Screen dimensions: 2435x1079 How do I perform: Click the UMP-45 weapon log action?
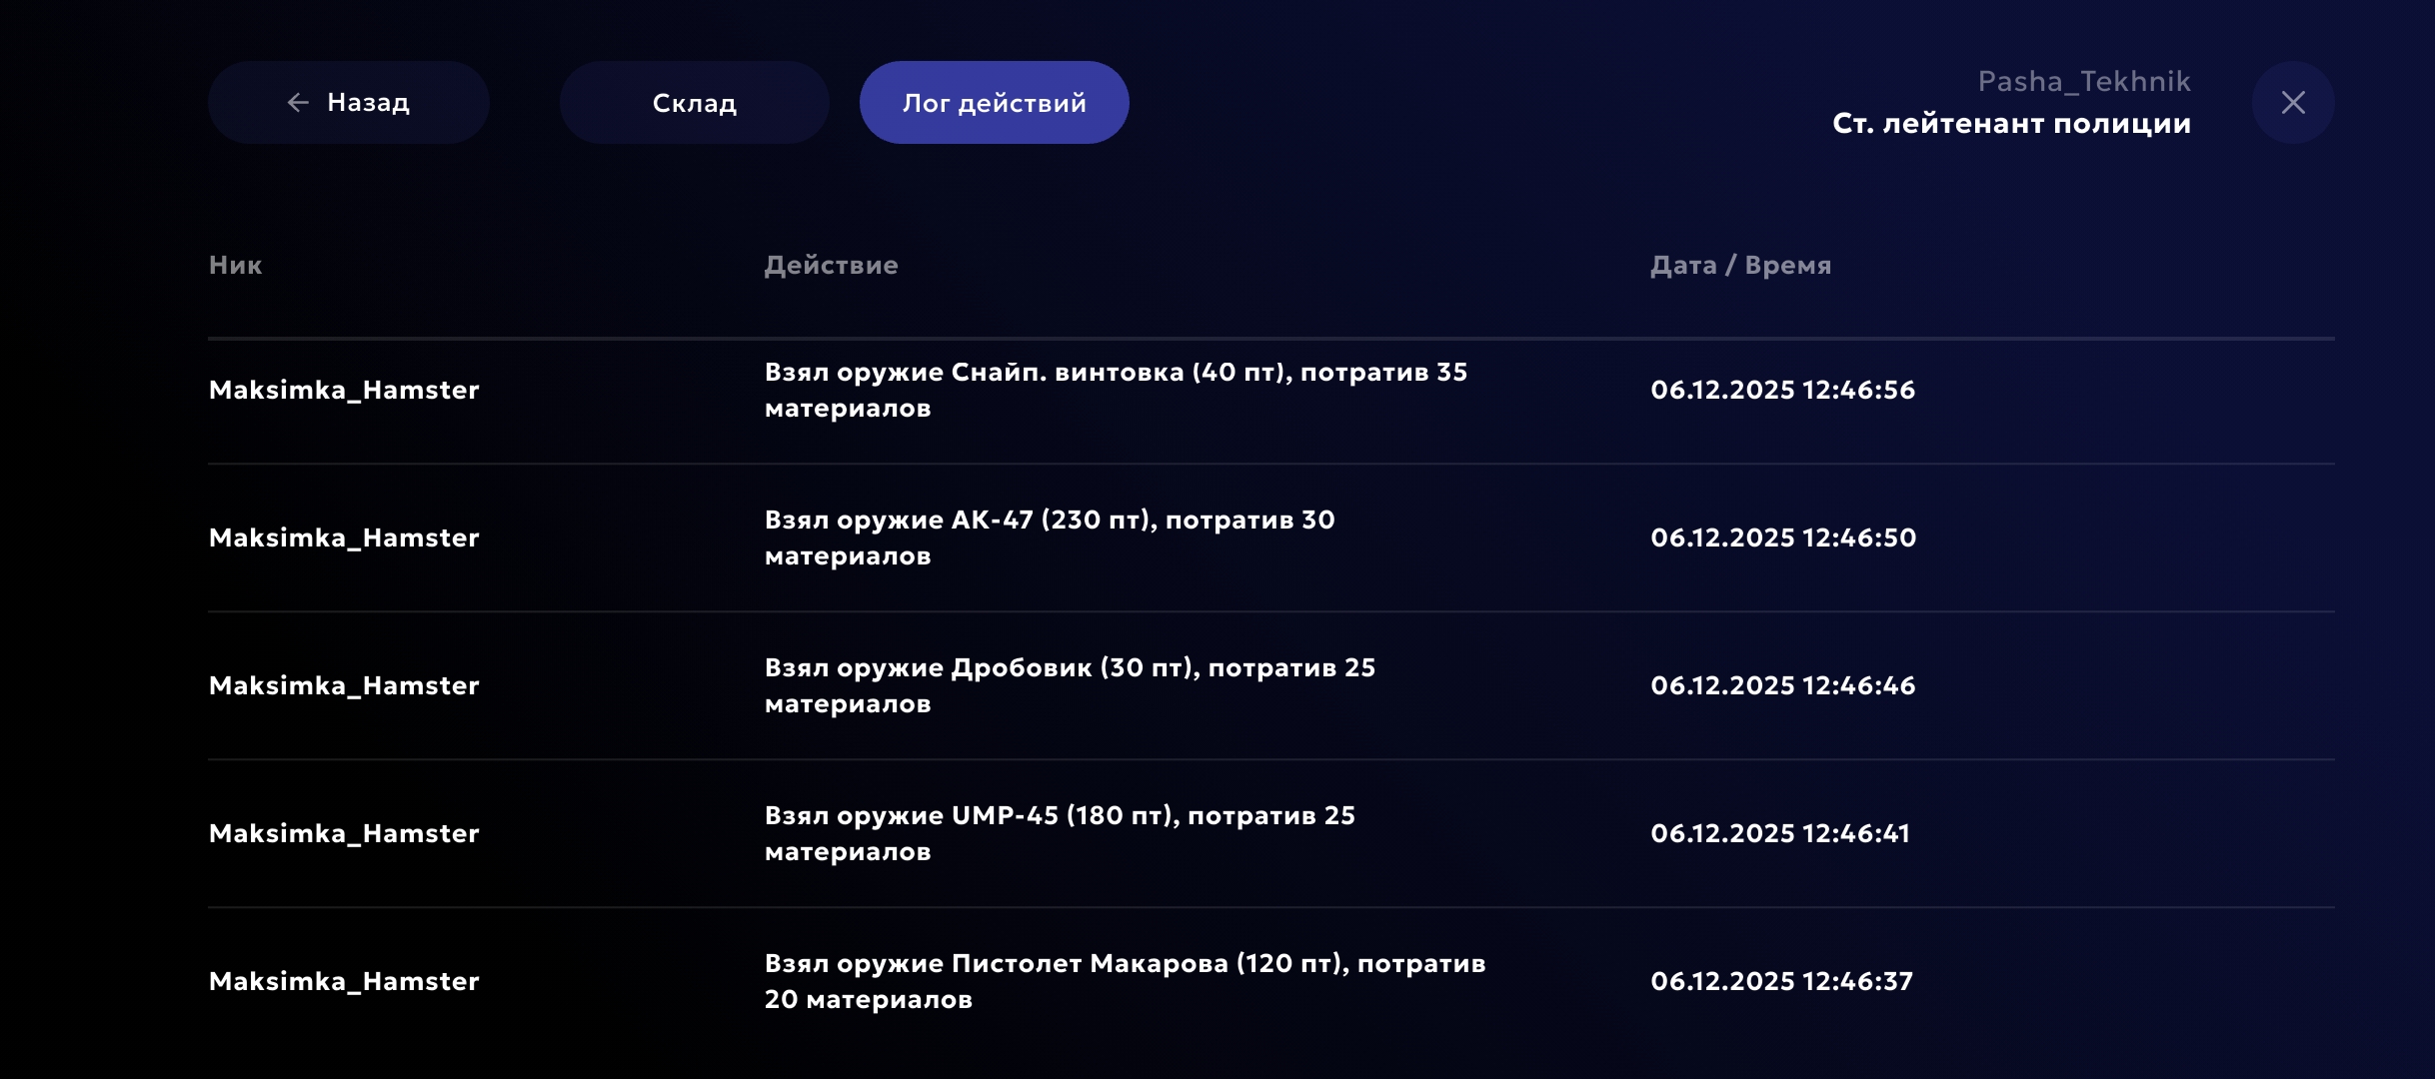click(1059, 833)
